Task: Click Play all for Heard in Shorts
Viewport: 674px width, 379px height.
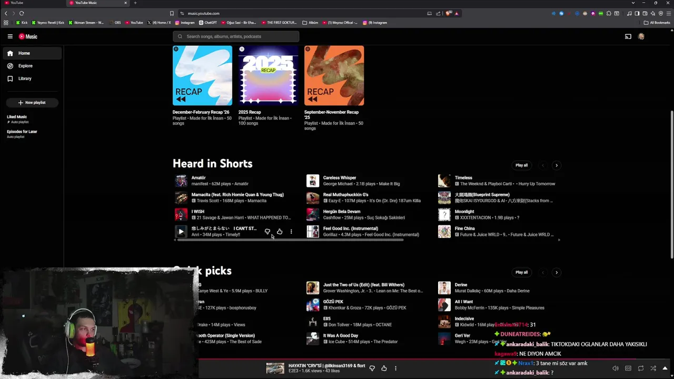Action: coord(522,165)
